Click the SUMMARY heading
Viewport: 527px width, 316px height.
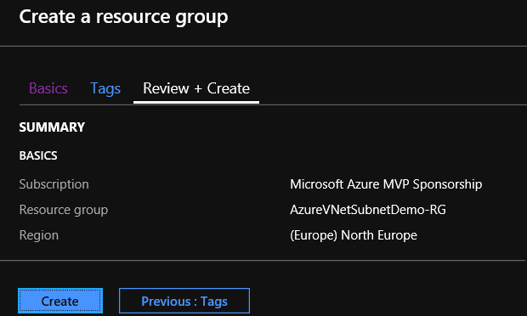click(x=52, y=127)
